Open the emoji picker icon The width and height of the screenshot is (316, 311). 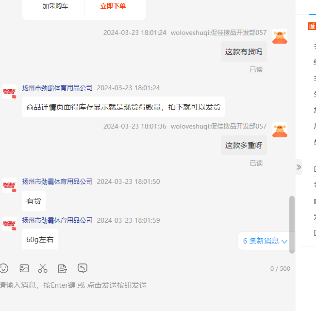pyautogui.click(x=3, y=268)
